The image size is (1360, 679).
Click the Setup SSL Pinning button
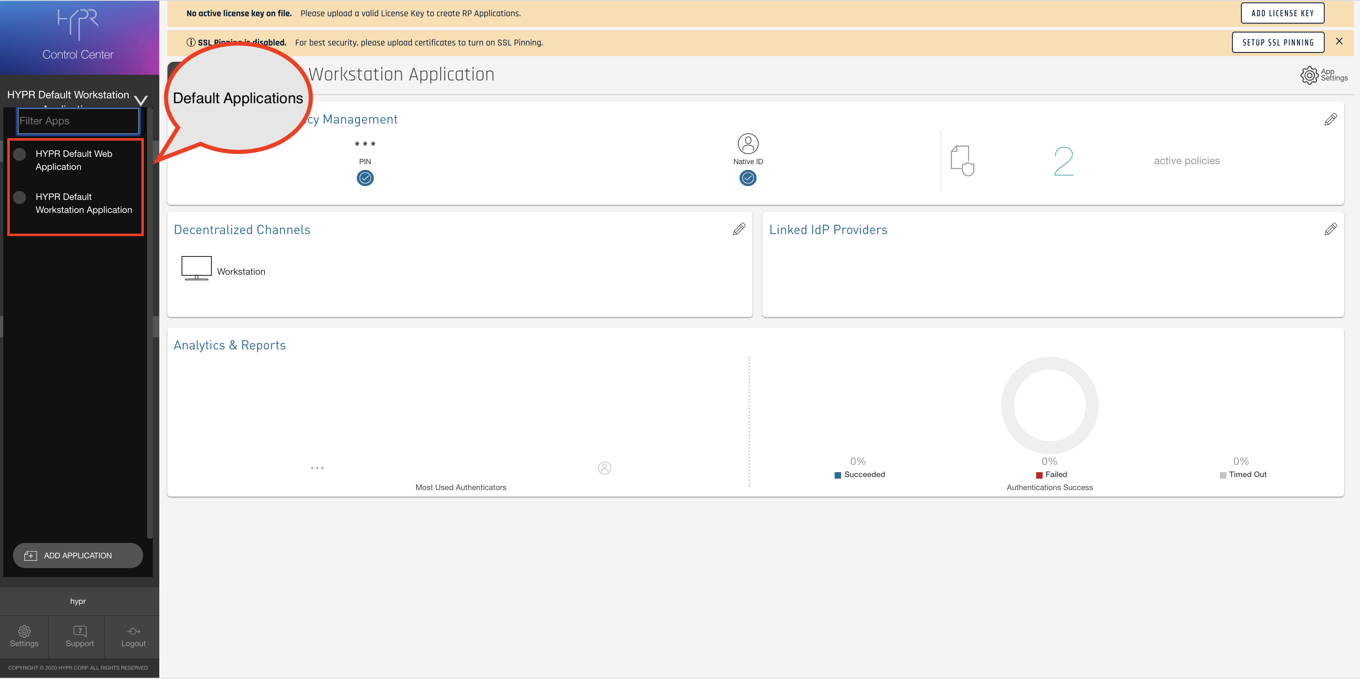point(1278,43)
